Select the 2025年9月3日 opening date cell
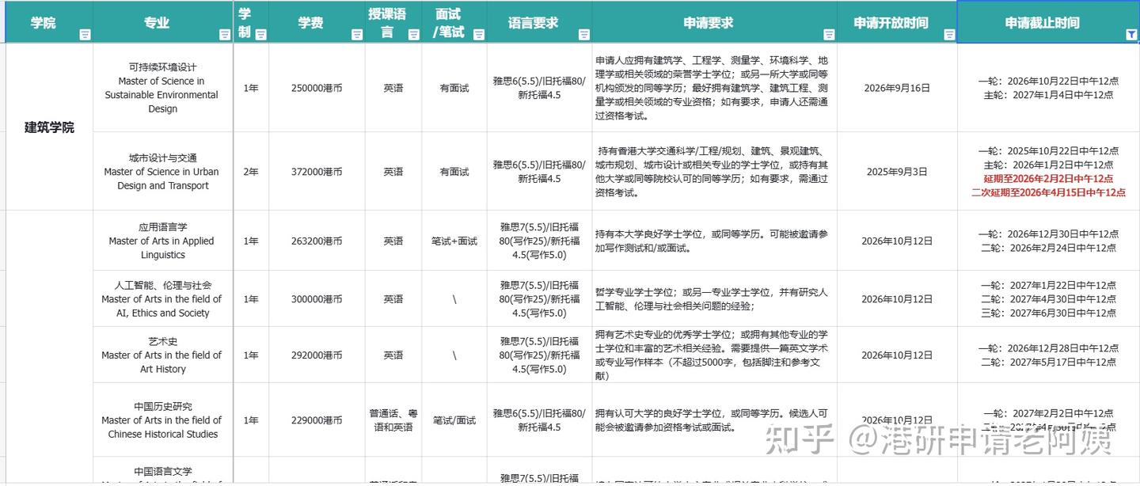 (897, 171)
